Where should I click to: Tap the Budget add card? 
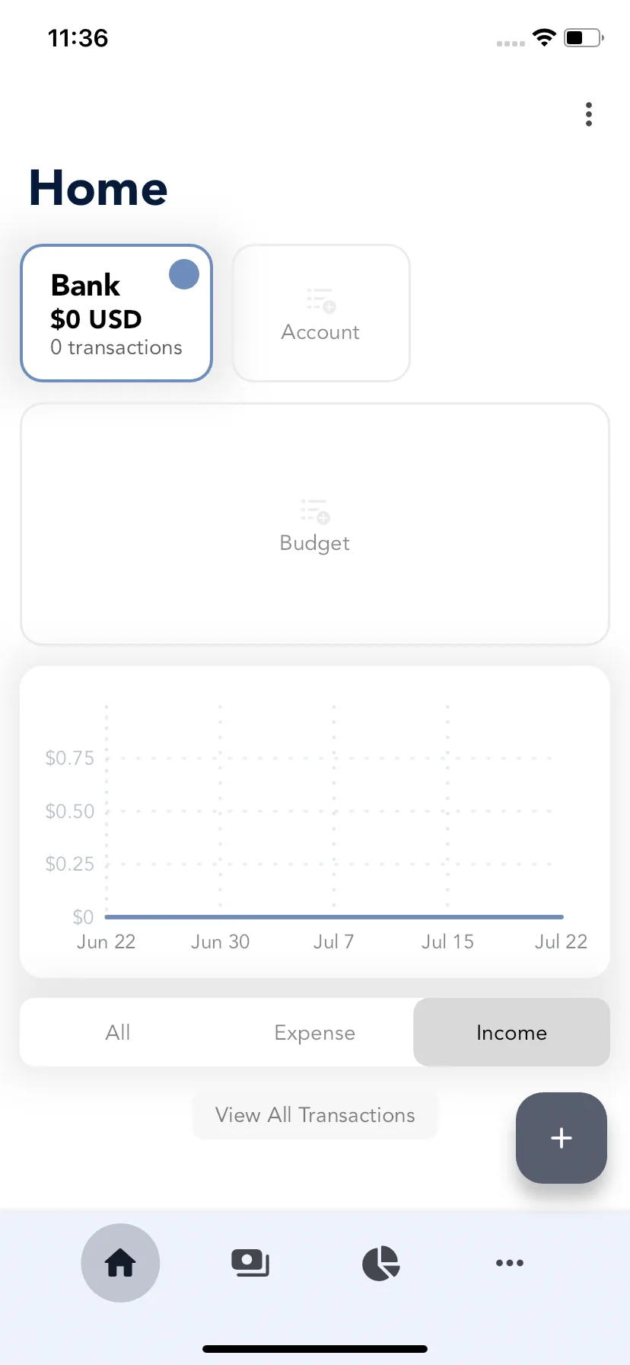tap(315, 524)
